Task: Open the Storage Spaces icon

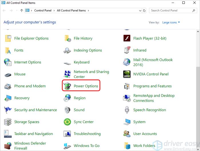Action: tap(8, 122)
